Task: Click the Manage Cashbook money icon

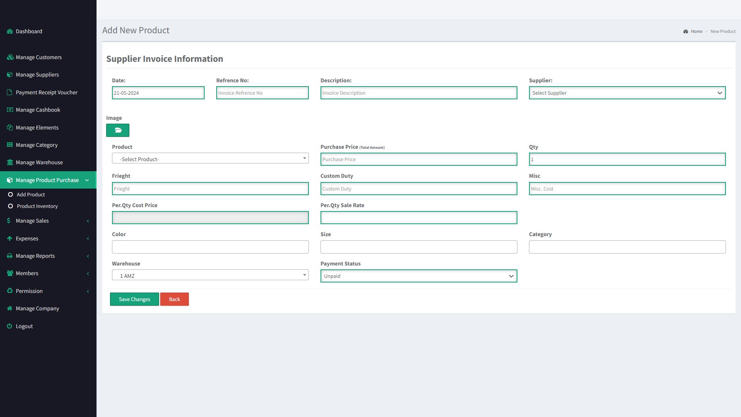Action: coord(10,110)
